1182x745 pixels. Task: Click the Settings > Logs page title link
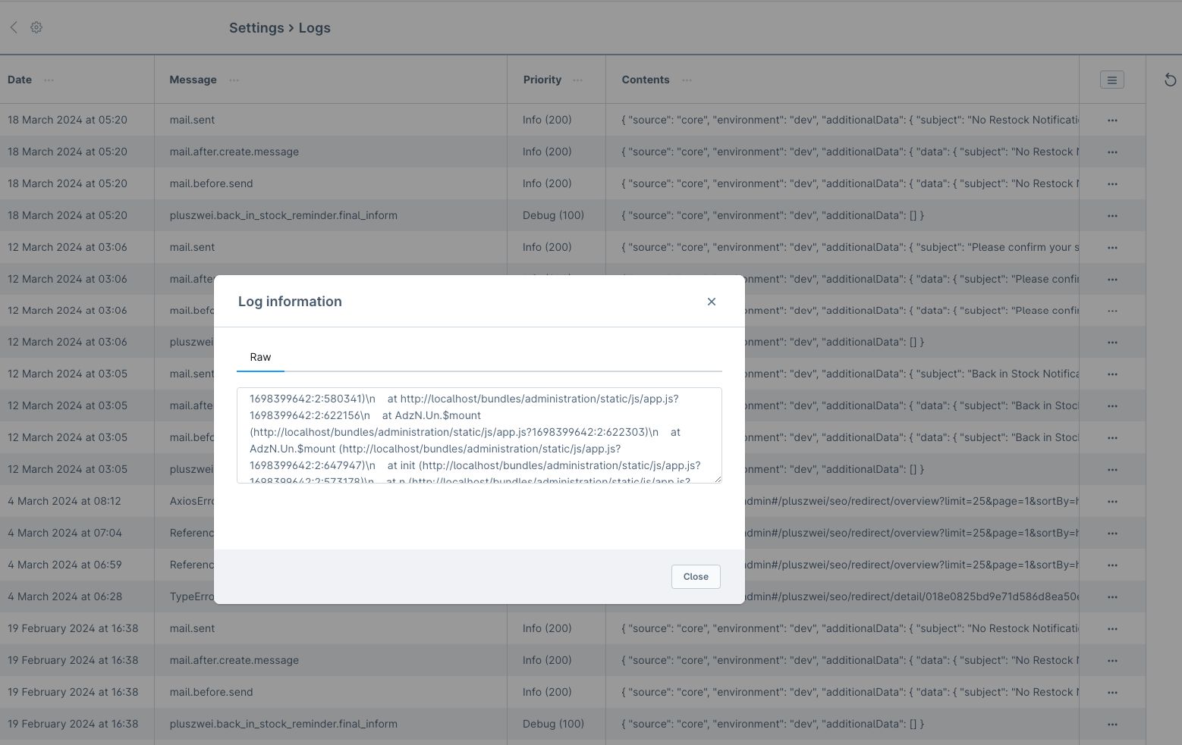[280, 27]
